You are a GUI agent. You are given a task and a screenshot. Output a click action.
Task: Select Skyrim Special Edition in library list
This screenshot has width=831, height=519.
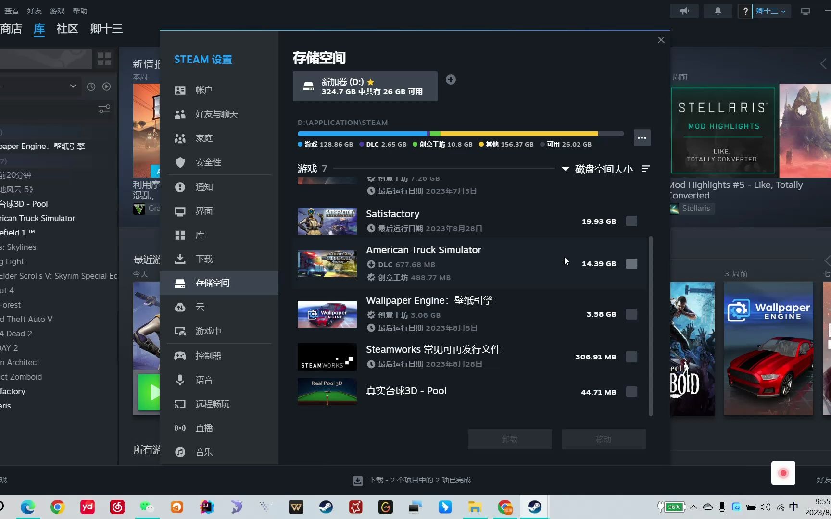(59, 276)
